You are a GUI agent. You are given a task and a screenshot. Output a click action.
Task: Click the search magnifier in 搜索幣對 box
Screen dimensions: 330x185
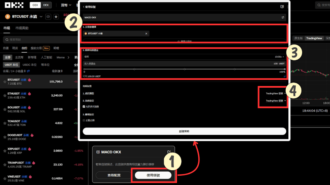coord(7,40)
